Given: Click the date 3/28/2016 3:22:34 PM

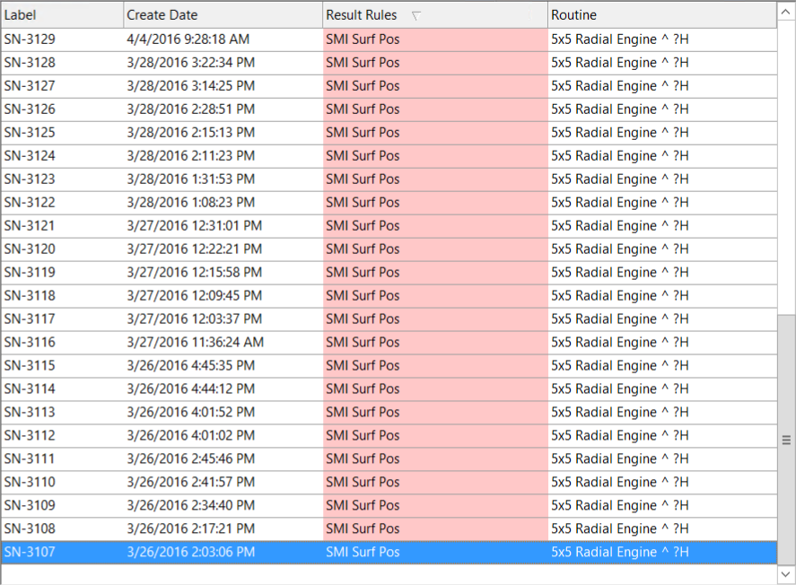Looking at the screenshot, I should point(190,63).
